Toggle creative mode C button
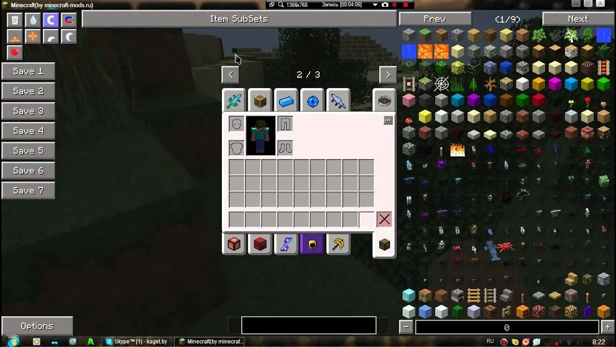 (x=51, y=20)
